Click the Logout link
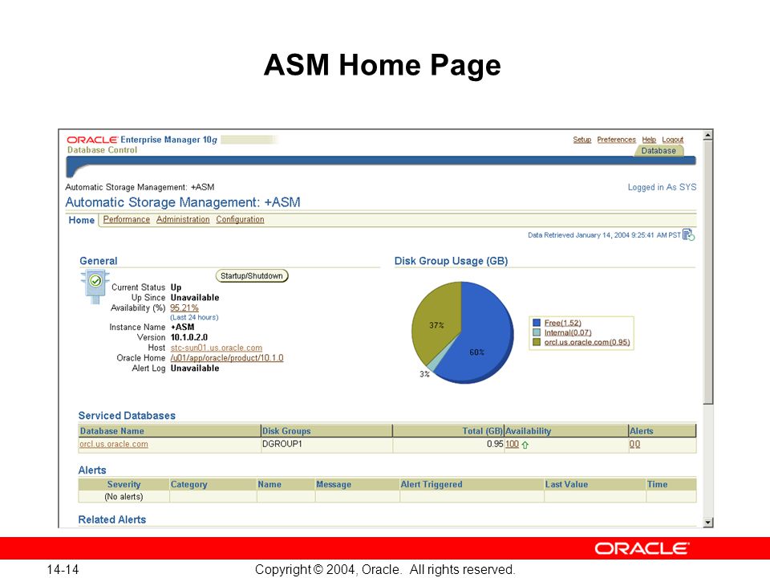 [x=672, y=140]
